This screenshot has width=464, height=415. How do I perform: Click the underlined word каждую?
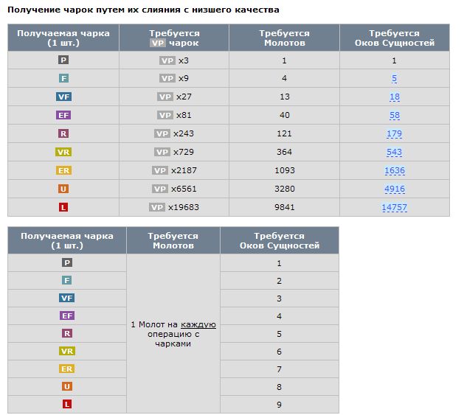click(198, 324)
